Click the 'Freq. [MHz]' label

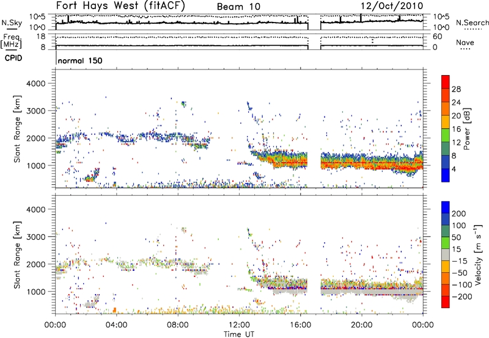[11, 41]
